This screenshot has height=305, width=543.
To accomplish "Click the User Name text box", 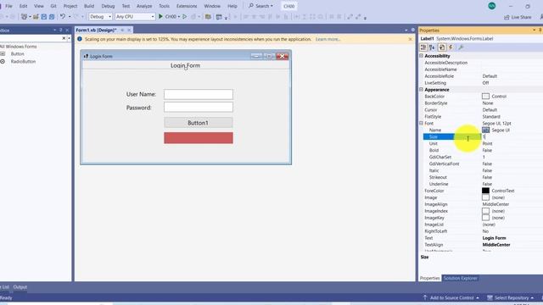I will pos(199,94).
